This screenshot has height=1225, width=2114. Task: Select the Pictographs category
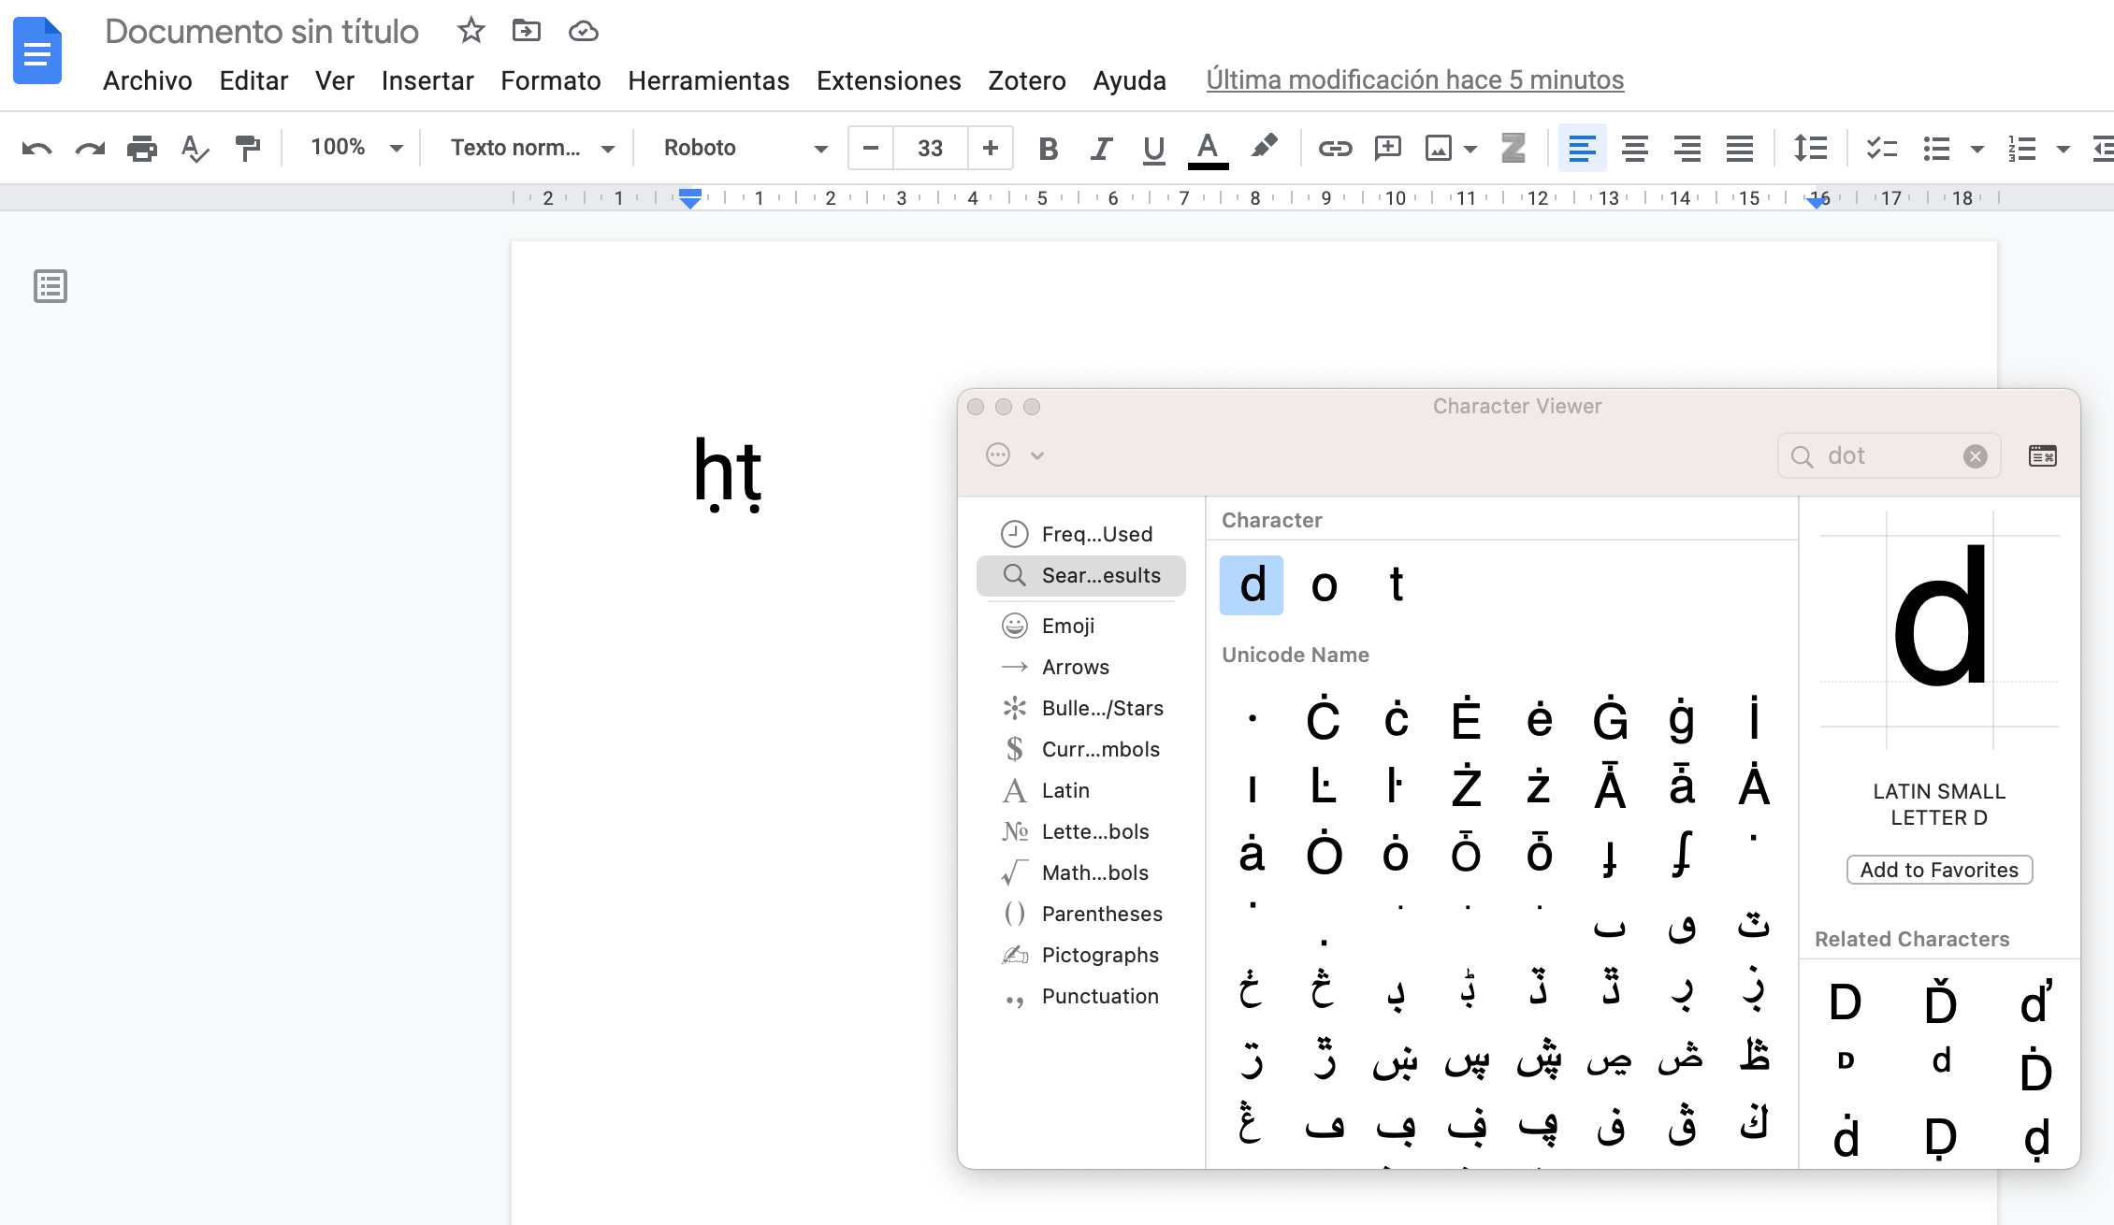1080,955
